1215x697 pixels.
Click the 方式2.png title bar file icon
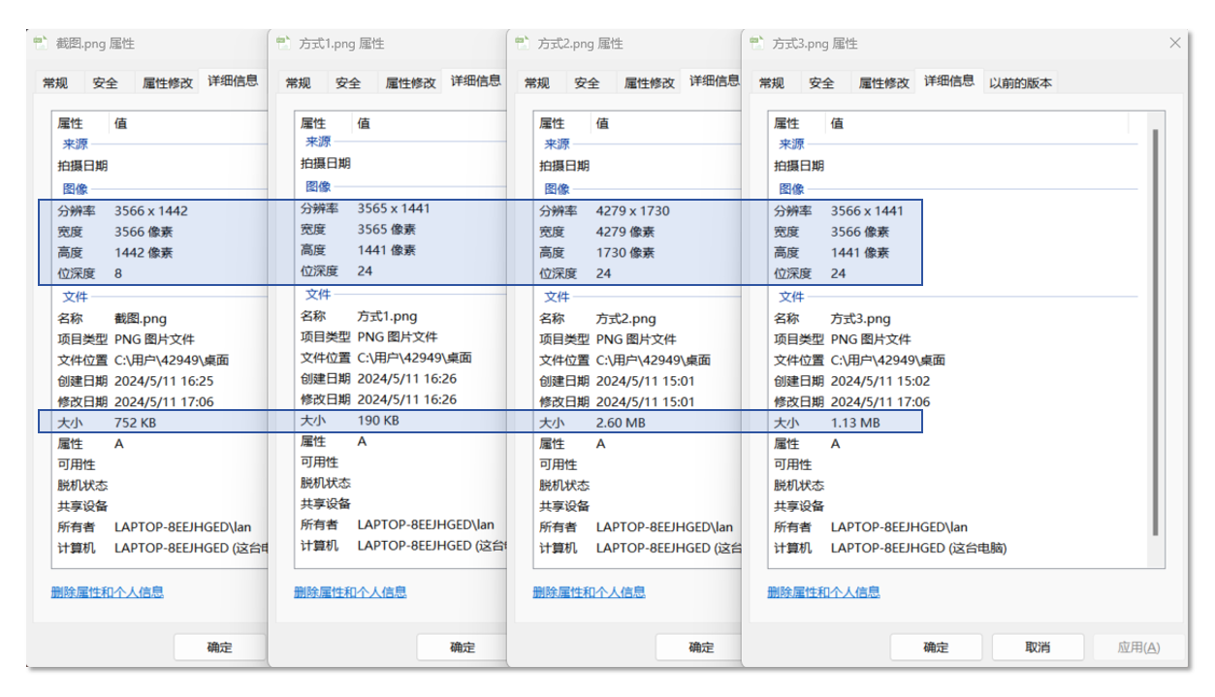[523, 44]
